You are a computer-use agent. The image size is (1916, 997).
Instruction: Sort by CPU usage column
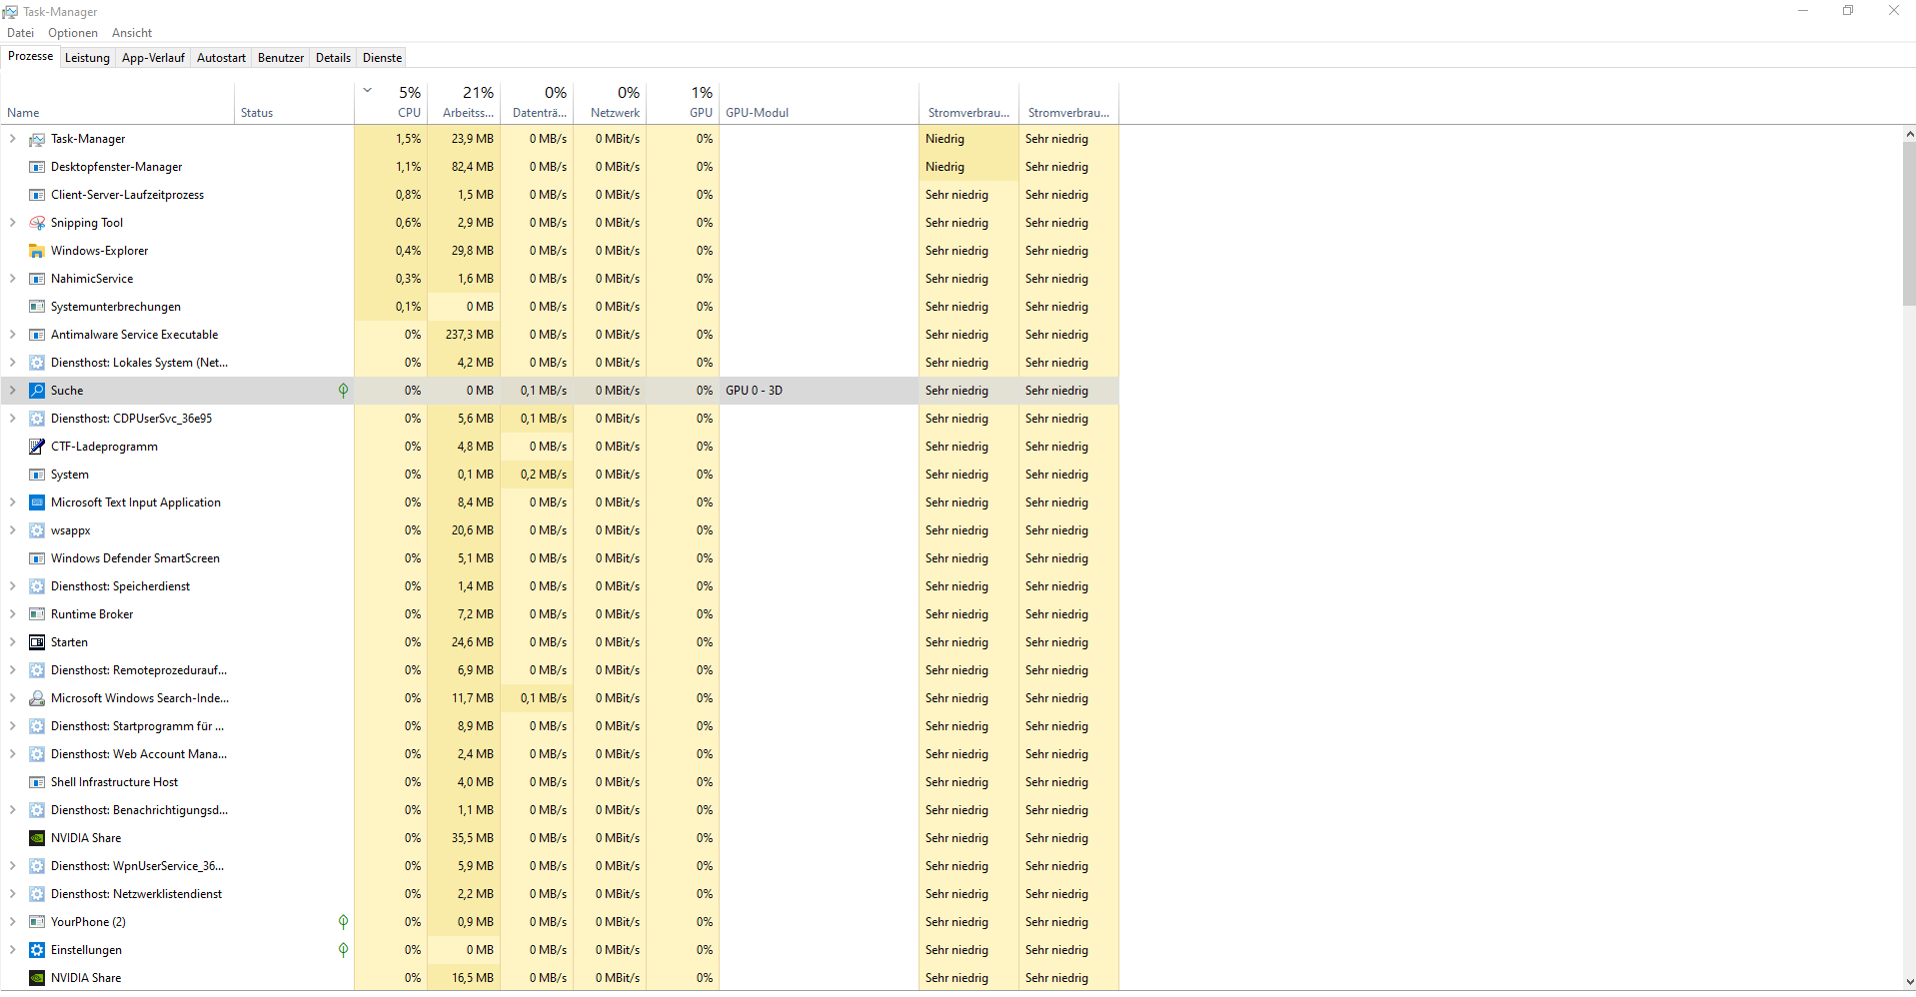391,102
